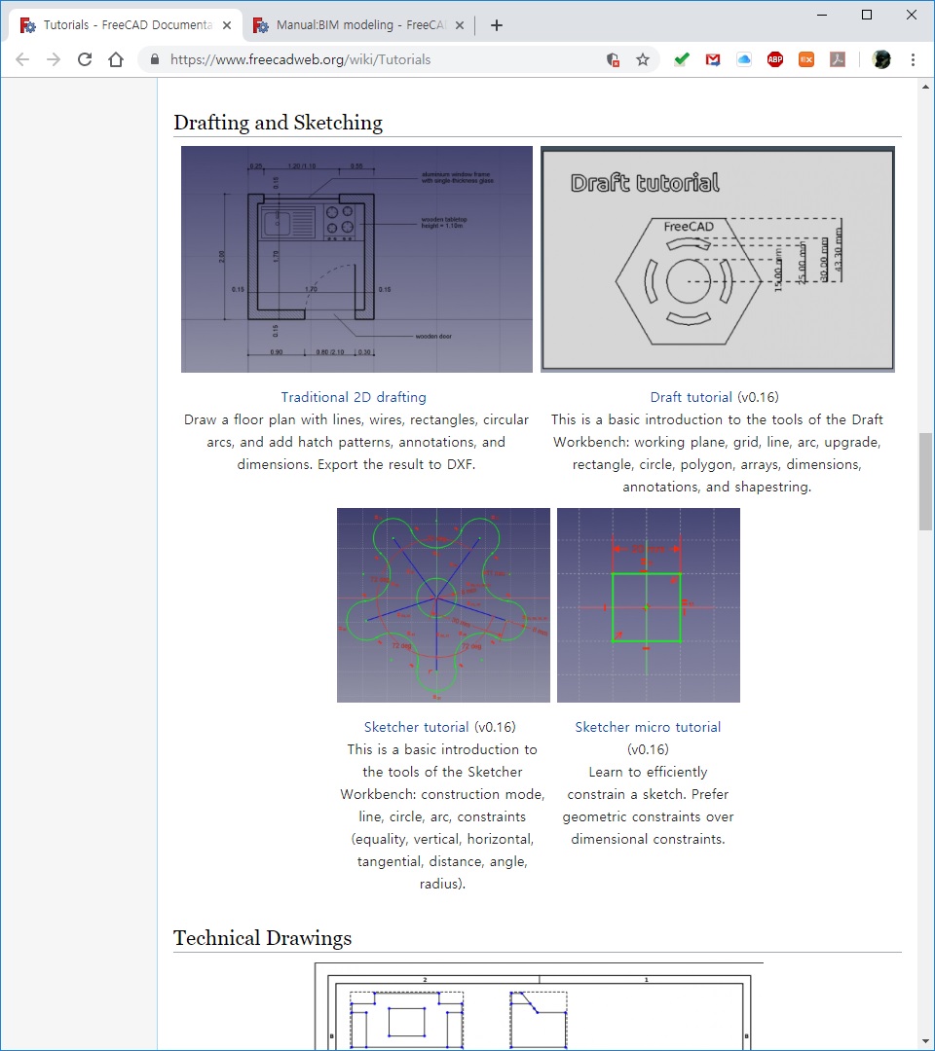Bookmark this page with the star

(643, 59)
